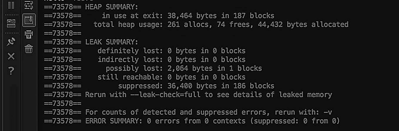Click the 'total heap usage' line

(x=220, y=24)
